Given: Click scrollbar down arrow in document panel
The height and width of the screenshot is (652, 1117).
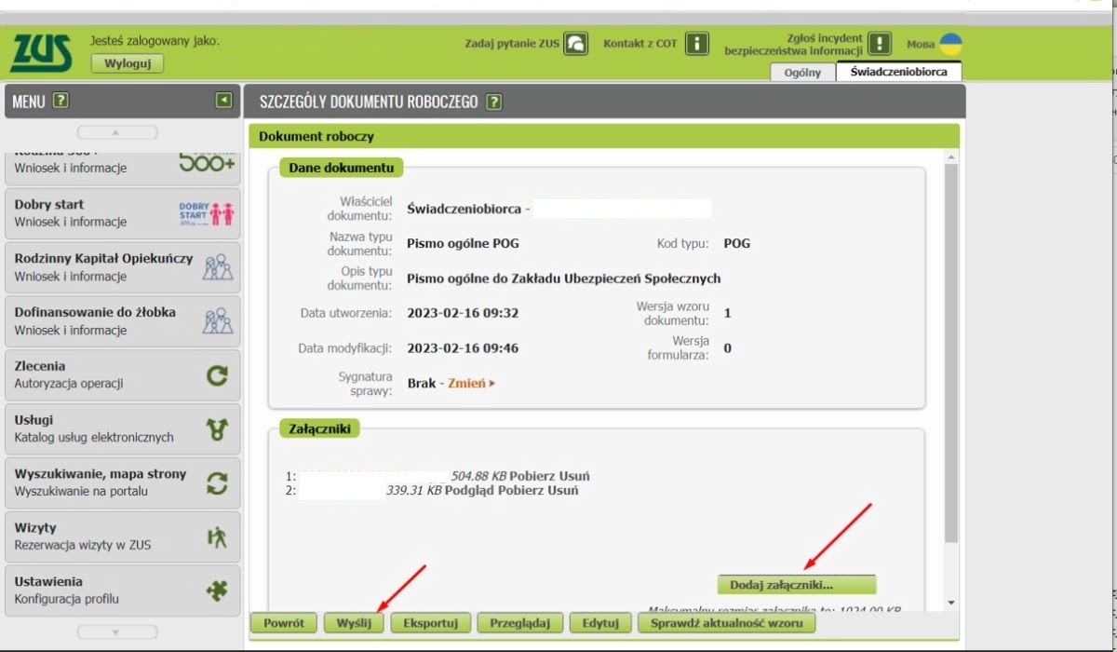Looking at the screenshot, I should tap(950, 603).
